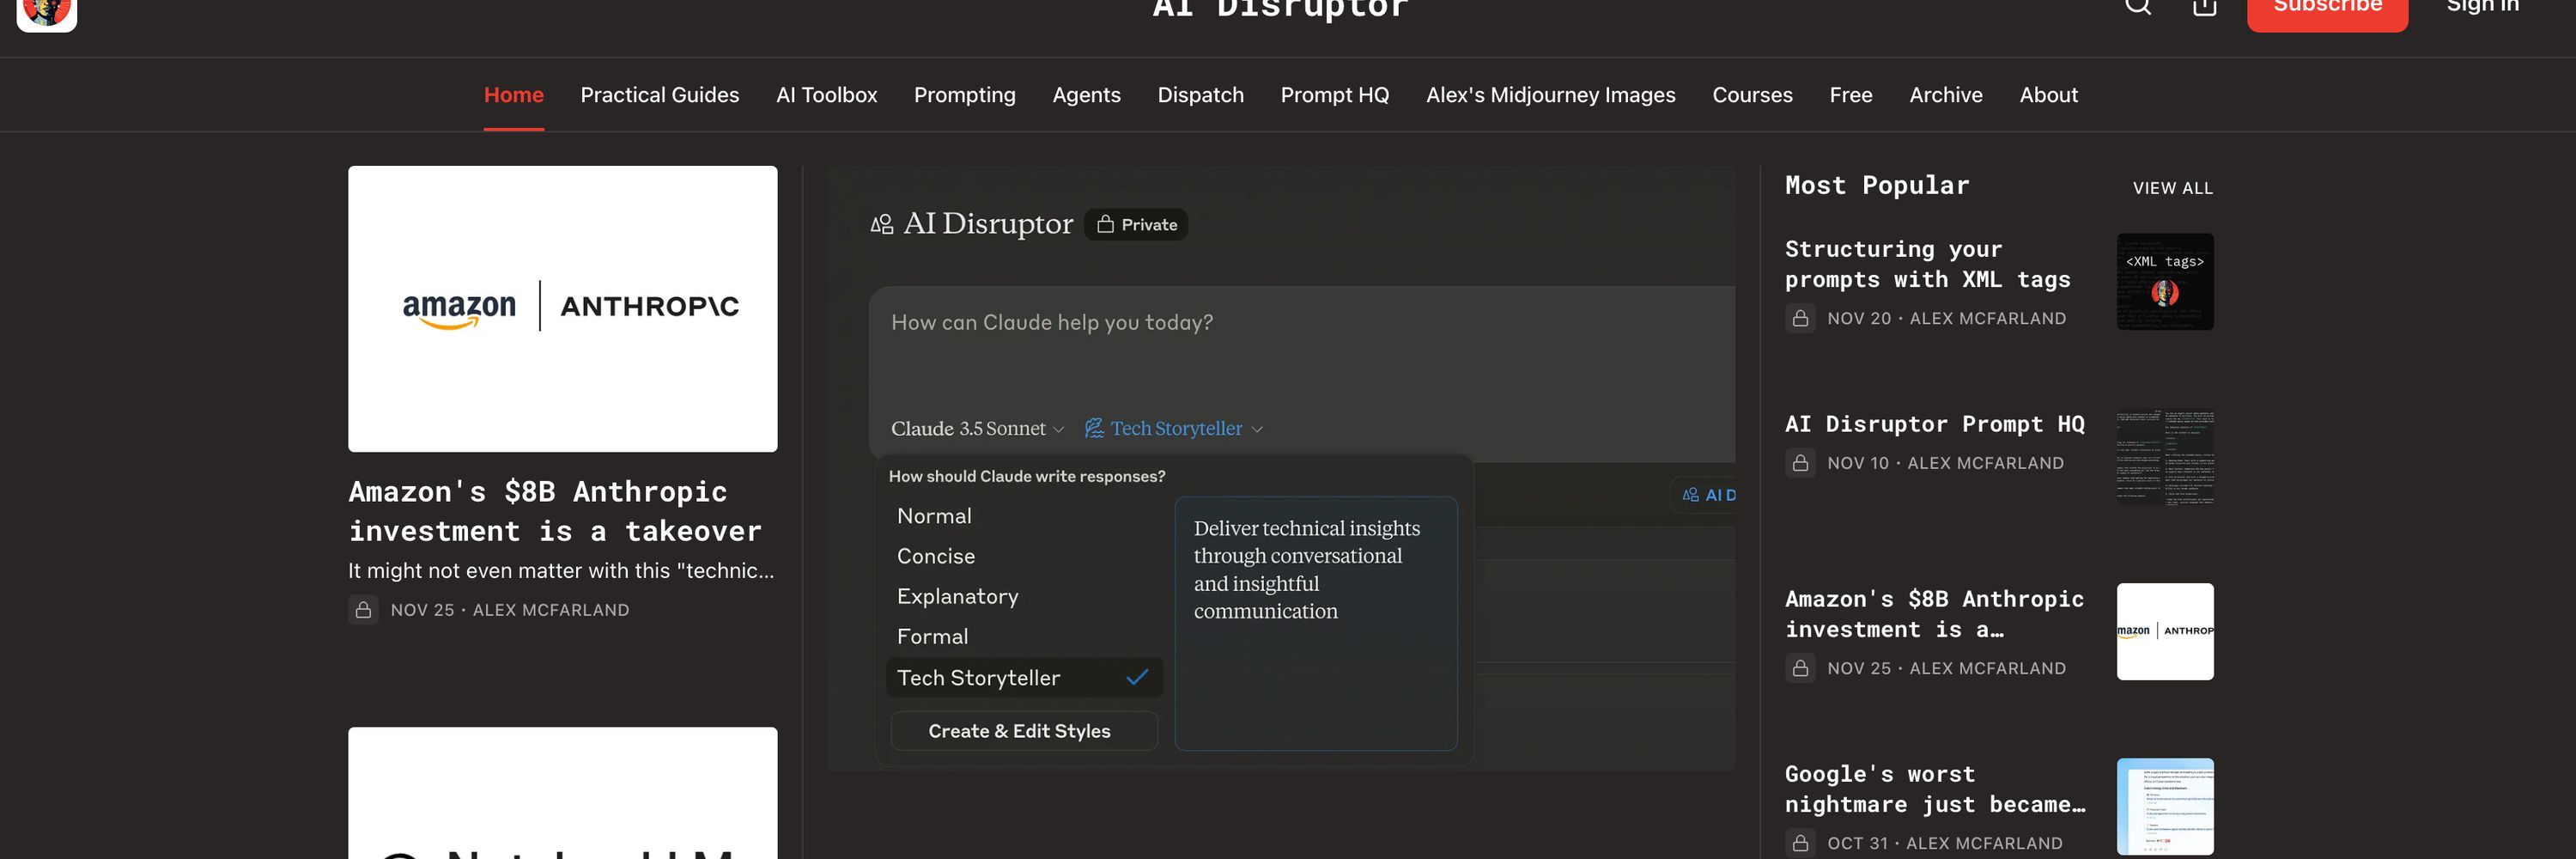Choose the Formal writing style
This screenshot has width=2576, height=859.
pyautogui.click(x=1024, y=636)
